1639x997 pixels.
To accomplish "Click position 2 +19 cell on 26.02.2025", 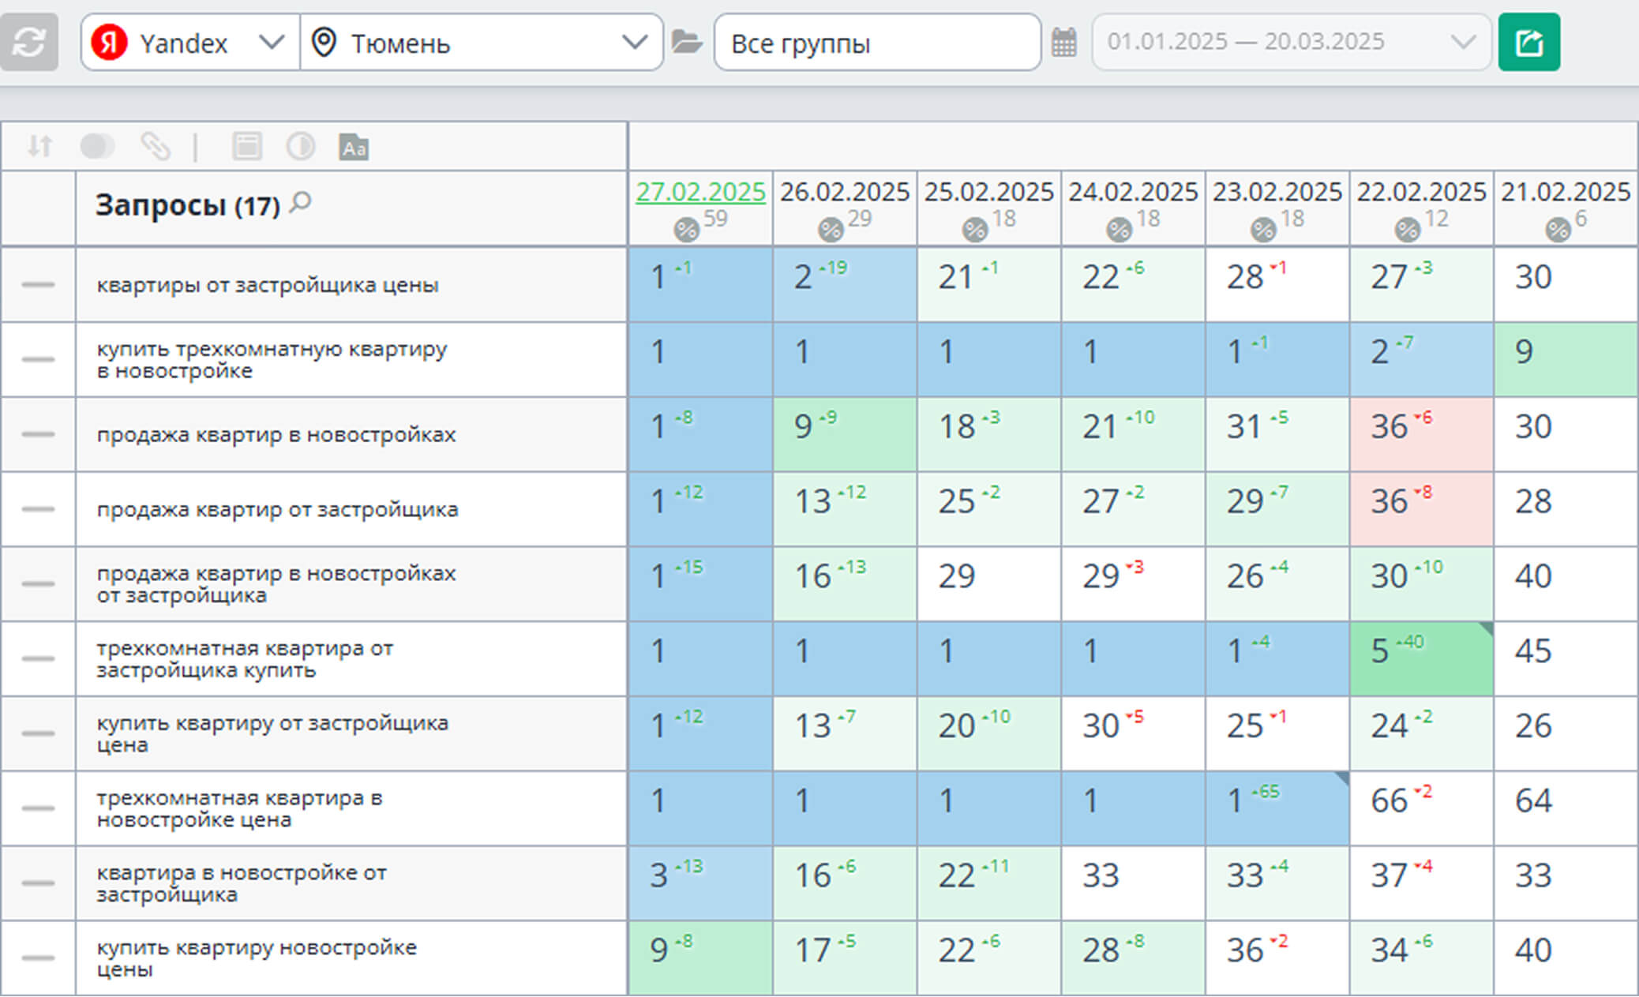I will tap(845, 284).
